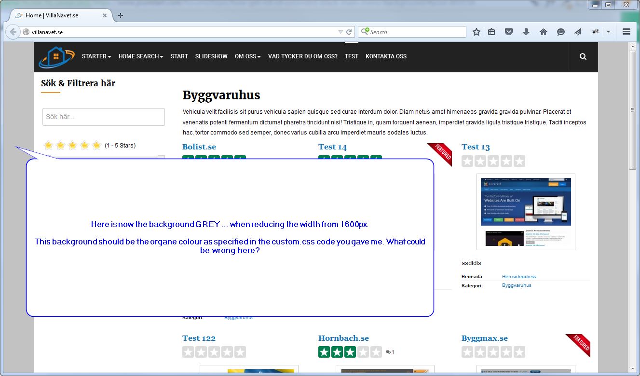Click the VillaNavet house logo

(57, 57)
